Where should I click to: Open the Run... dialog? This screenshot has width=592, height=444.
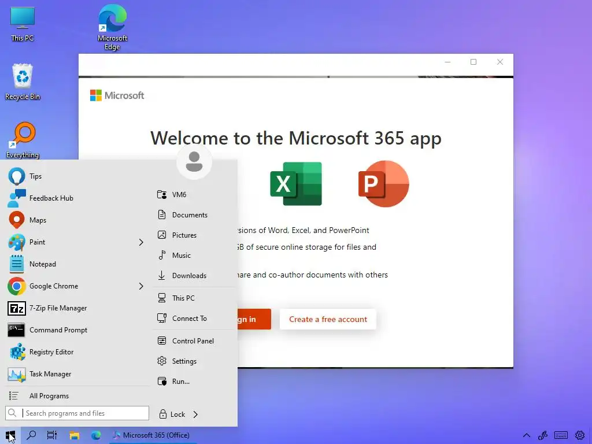(x=194, y=382)
